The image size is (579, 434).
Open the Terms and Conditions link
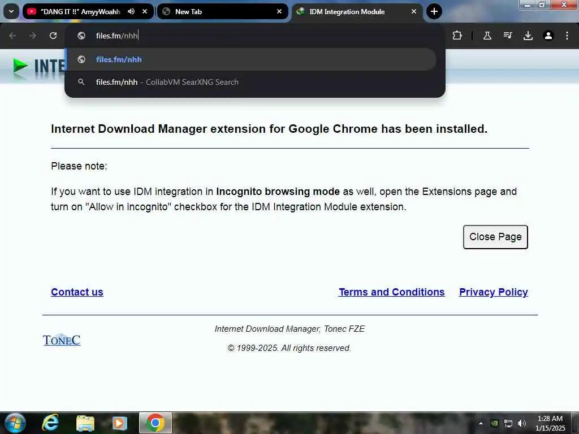391,292
